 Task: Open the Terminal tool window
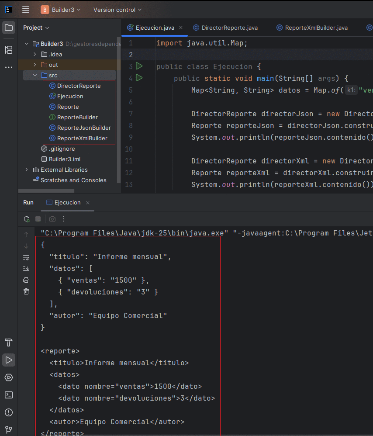coord(9,395)
